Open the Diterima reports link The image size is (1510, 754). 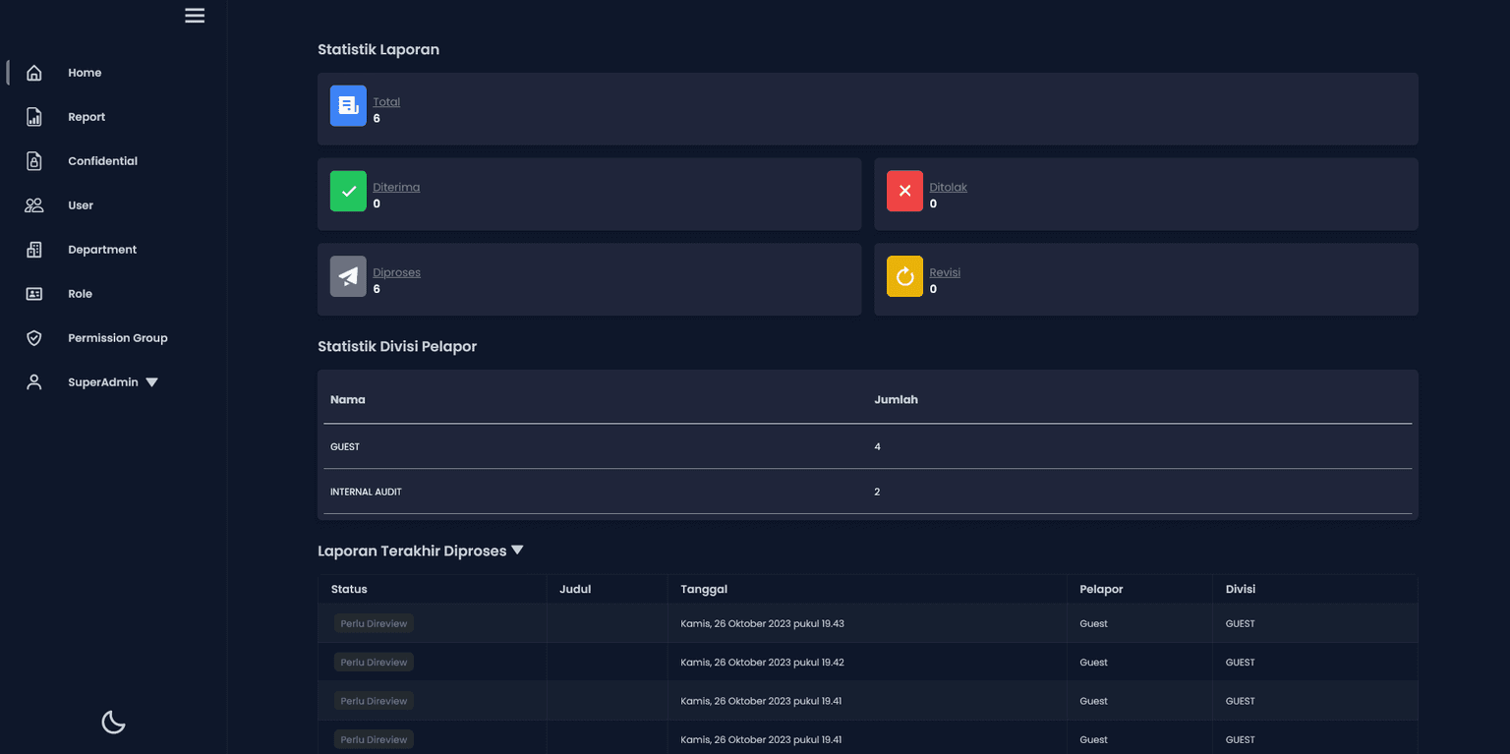coord(396,188)
